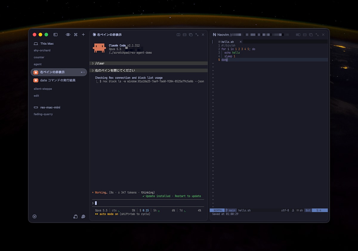
Task: Close the hello.sh buffer tab
Action: 241,42
